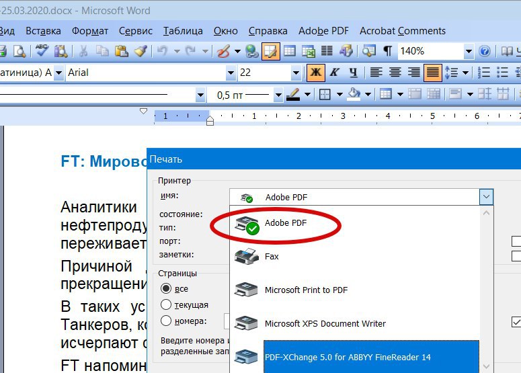Toggle underline formatting (Ч)
Viewport: 521px width, 373px height.
[x=354, y=73]
